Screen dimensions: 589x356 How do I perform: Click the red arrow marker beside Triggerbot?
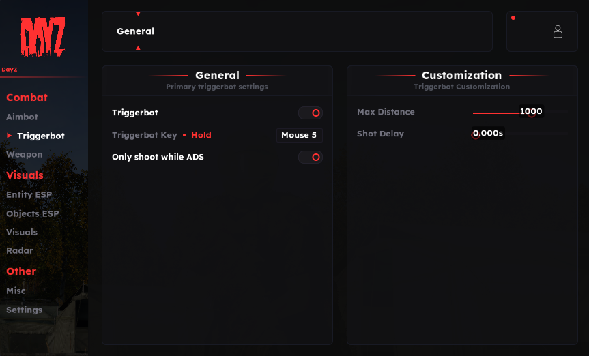click(9, 136)
